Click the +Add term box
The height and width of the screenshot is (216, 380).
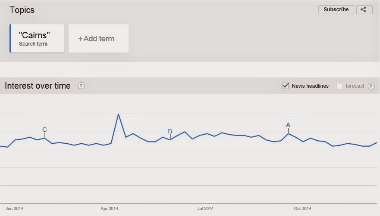(x=99, y=38)
